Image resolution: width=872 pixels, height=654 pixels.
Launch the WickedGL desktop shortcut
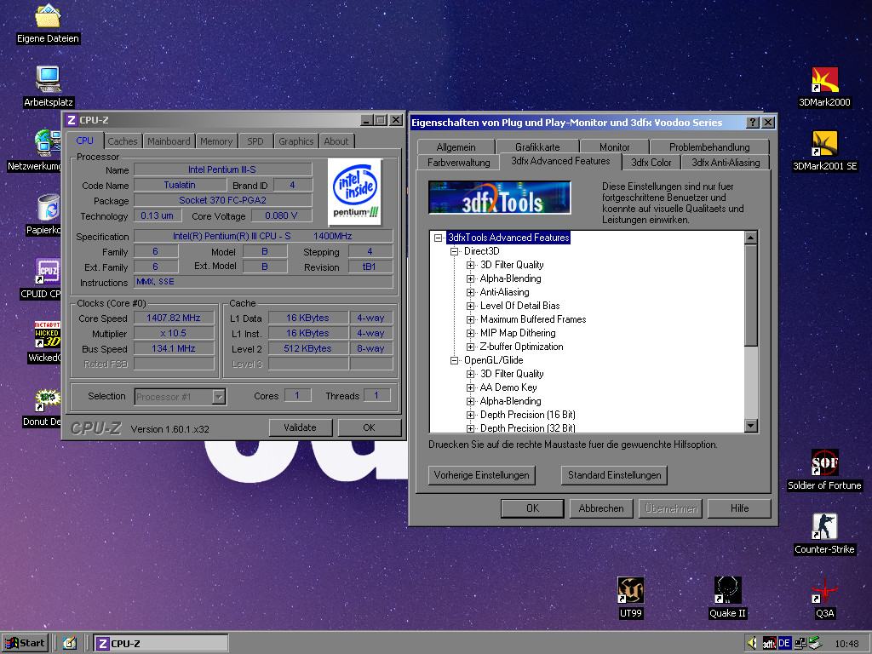click(x=48, y=335)
